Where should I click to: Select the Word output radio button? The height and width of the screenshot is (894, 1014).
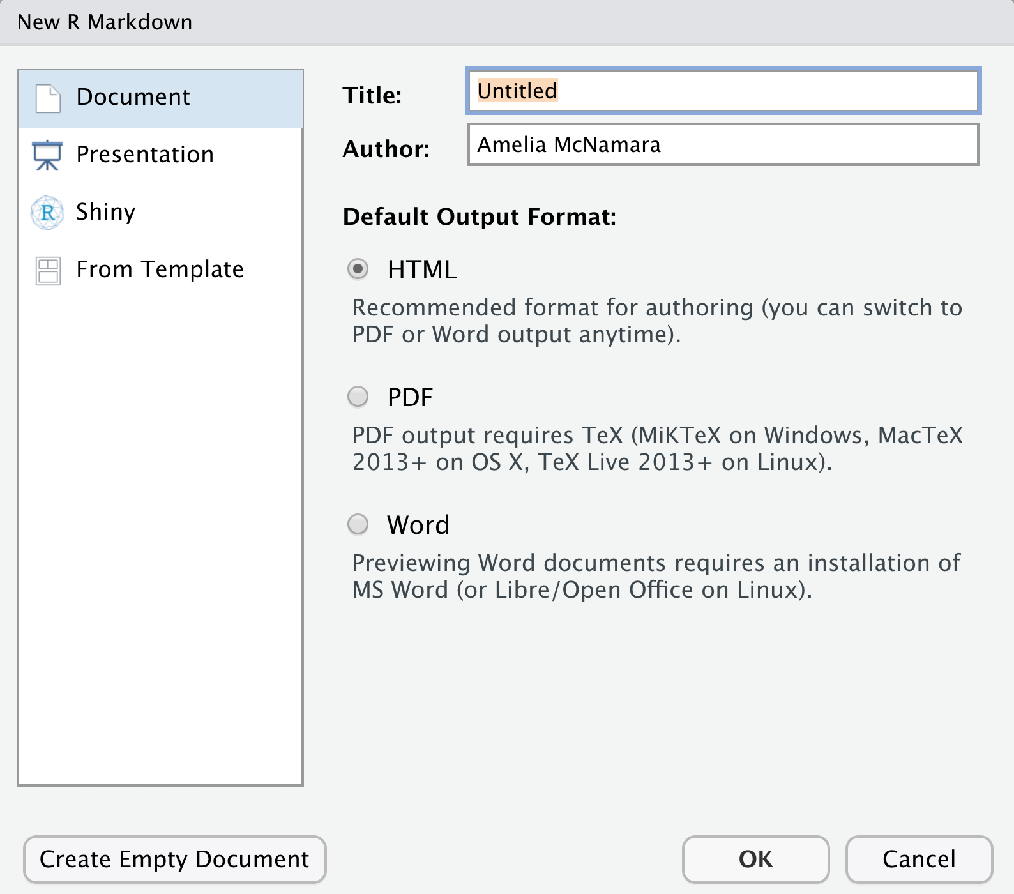tap(358, 524)
